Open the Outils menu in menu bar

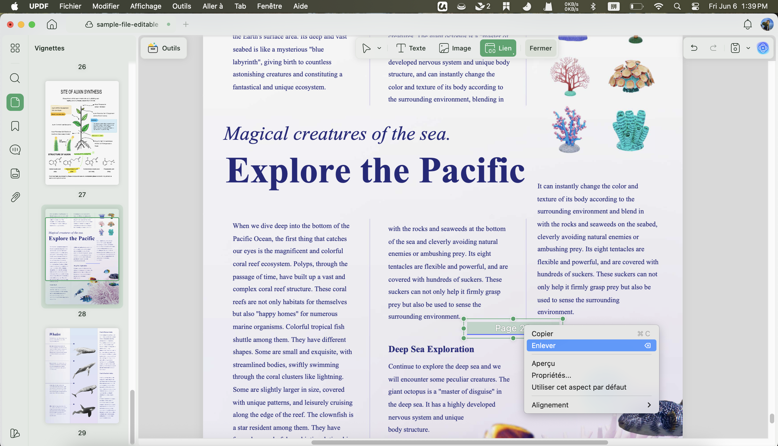click(182, 6)
